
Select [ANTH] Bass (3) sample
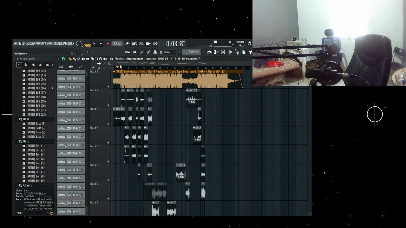point(36,132)
